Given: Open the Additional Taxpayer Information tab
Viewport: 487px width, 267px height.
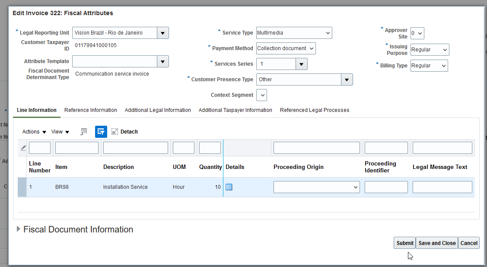Looking at the screenshot, I should click(235, 110).
